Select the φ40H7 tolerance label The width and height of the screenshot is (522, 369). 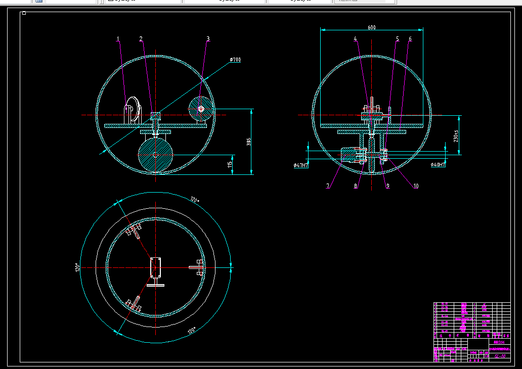tap(438, 164)
